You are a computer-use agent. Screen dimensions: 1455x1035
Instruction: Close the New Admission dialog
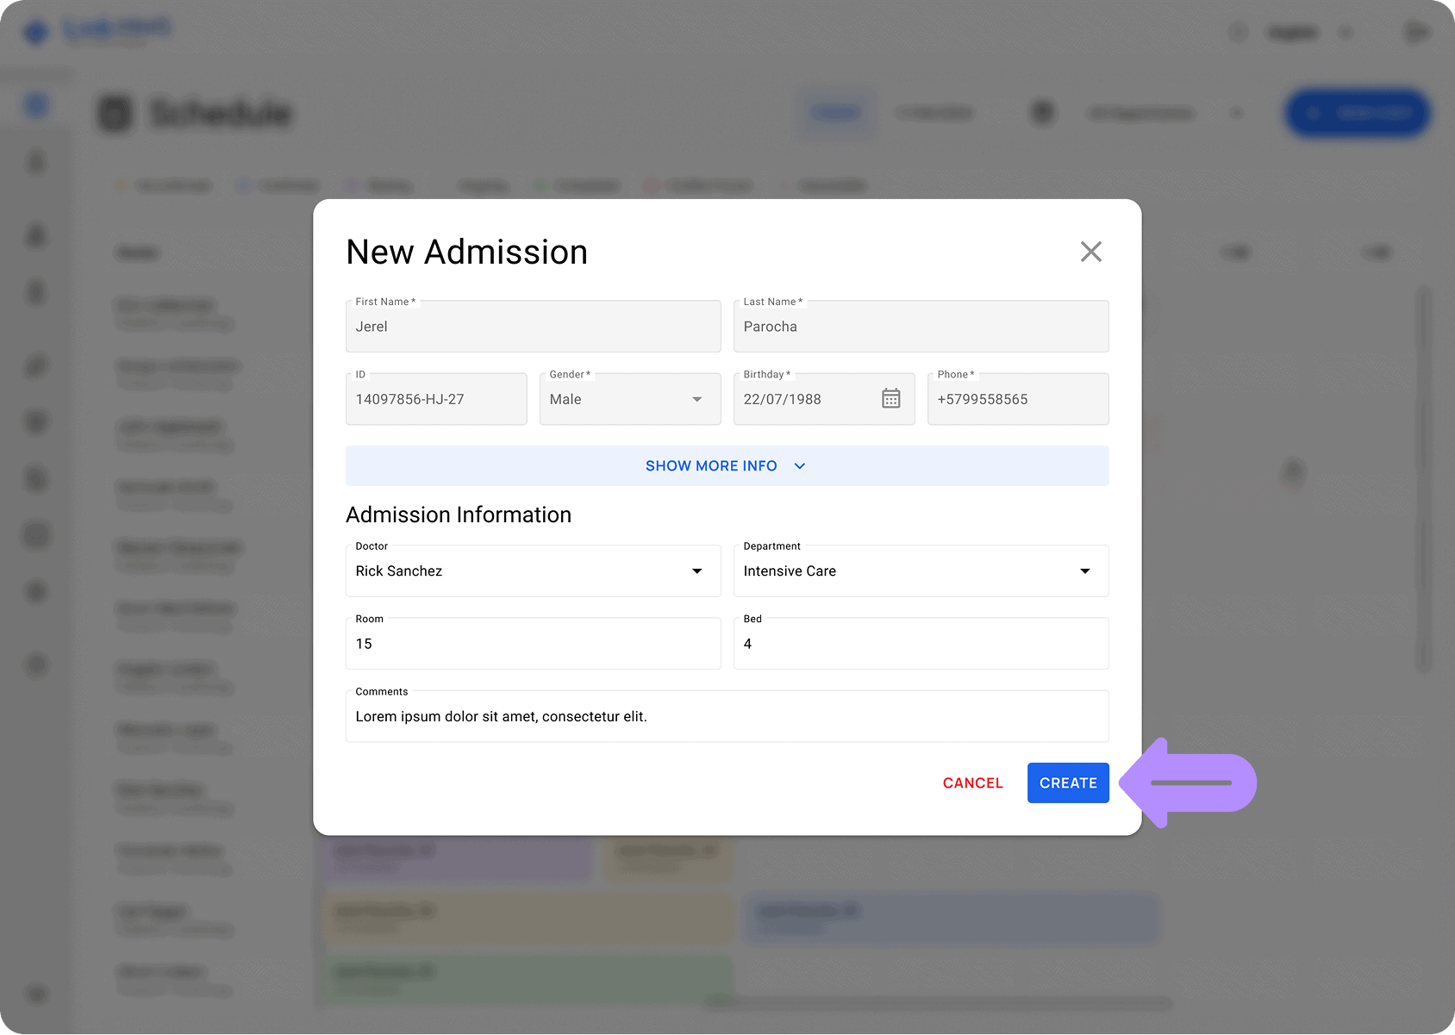tap(1090, 252)
